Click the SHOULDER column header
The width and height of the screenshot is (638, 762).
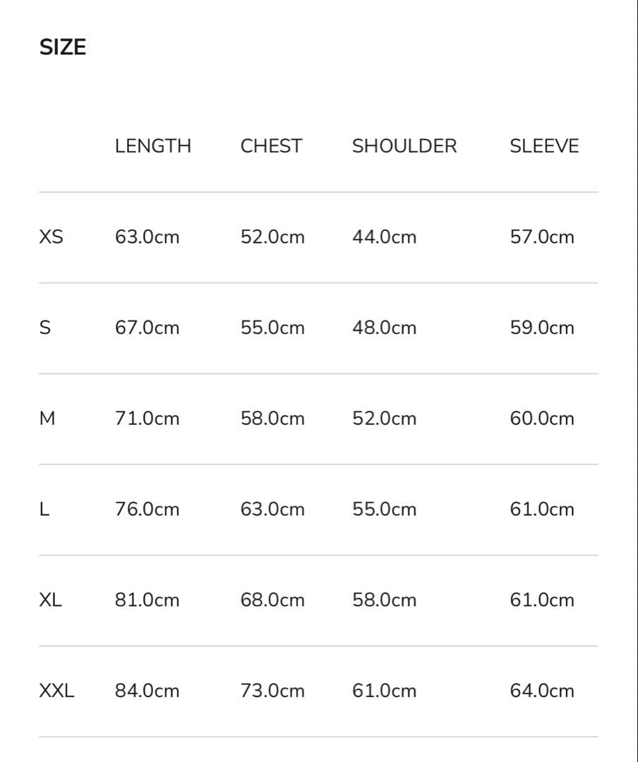point(404,146)
